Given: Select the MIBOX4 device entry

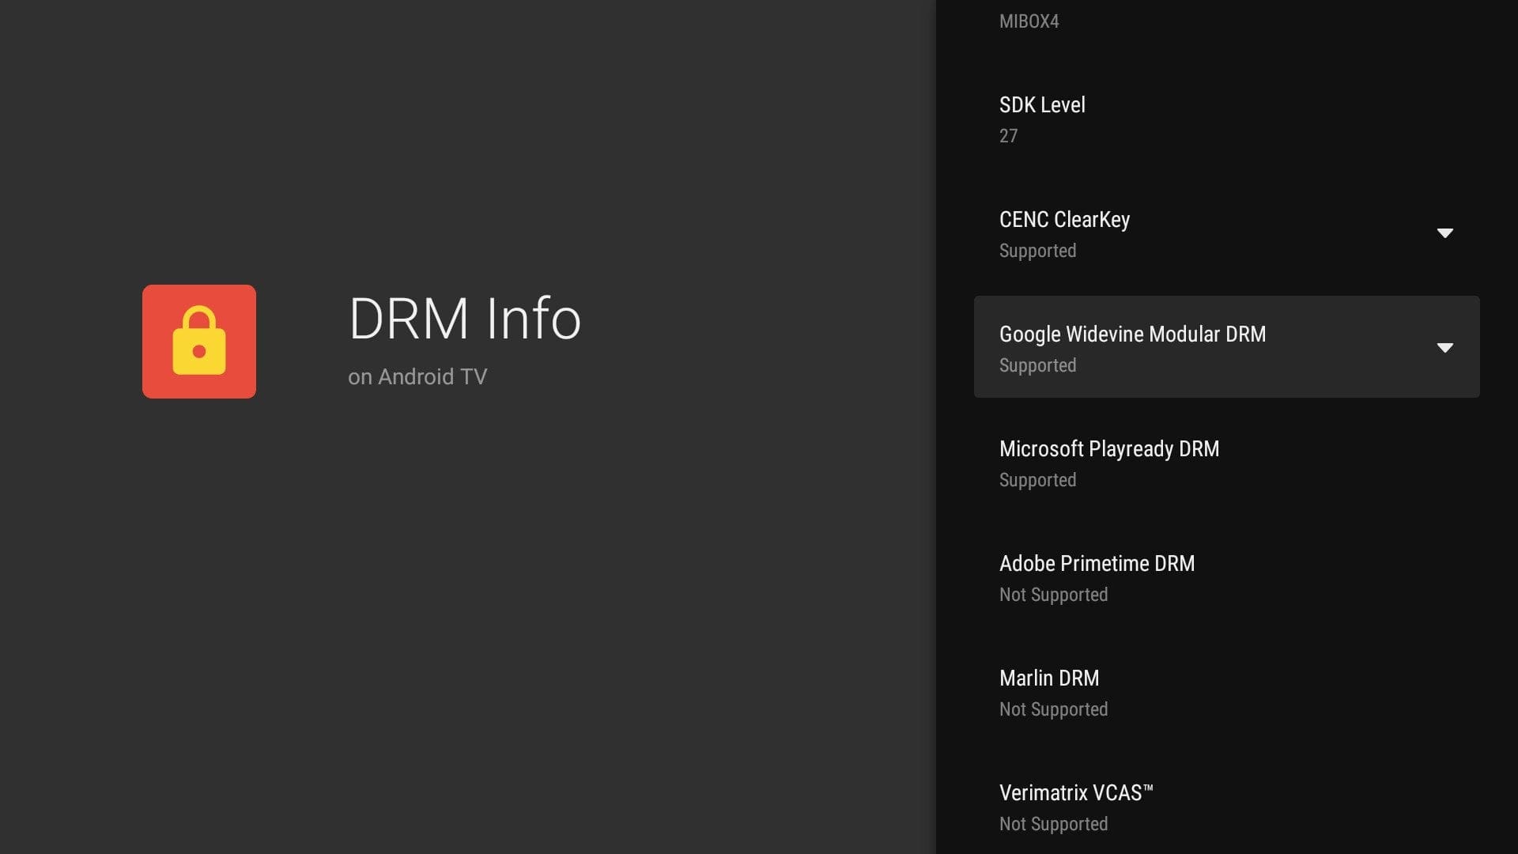Looking at the screenshot, I should (1029, 21).
